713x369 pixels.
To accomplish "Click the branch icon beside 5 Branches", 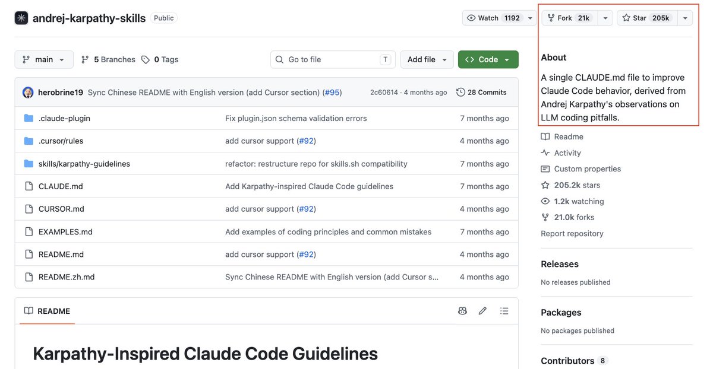I will tap(86, 59).
